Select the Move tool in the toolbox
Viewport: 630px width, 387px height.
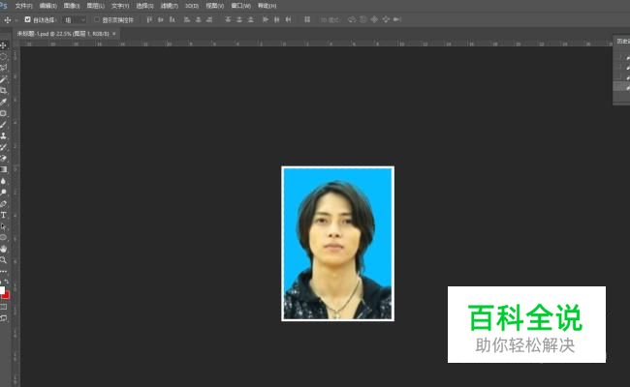click(x=3, y=45)
